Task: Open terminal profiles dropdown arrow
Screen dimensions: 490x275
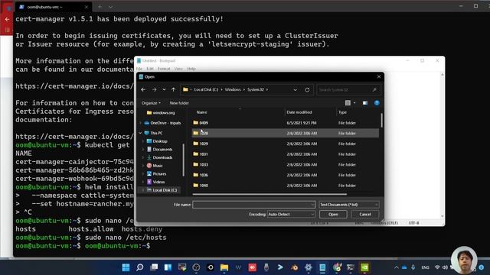Action: (x=110, y=7)
